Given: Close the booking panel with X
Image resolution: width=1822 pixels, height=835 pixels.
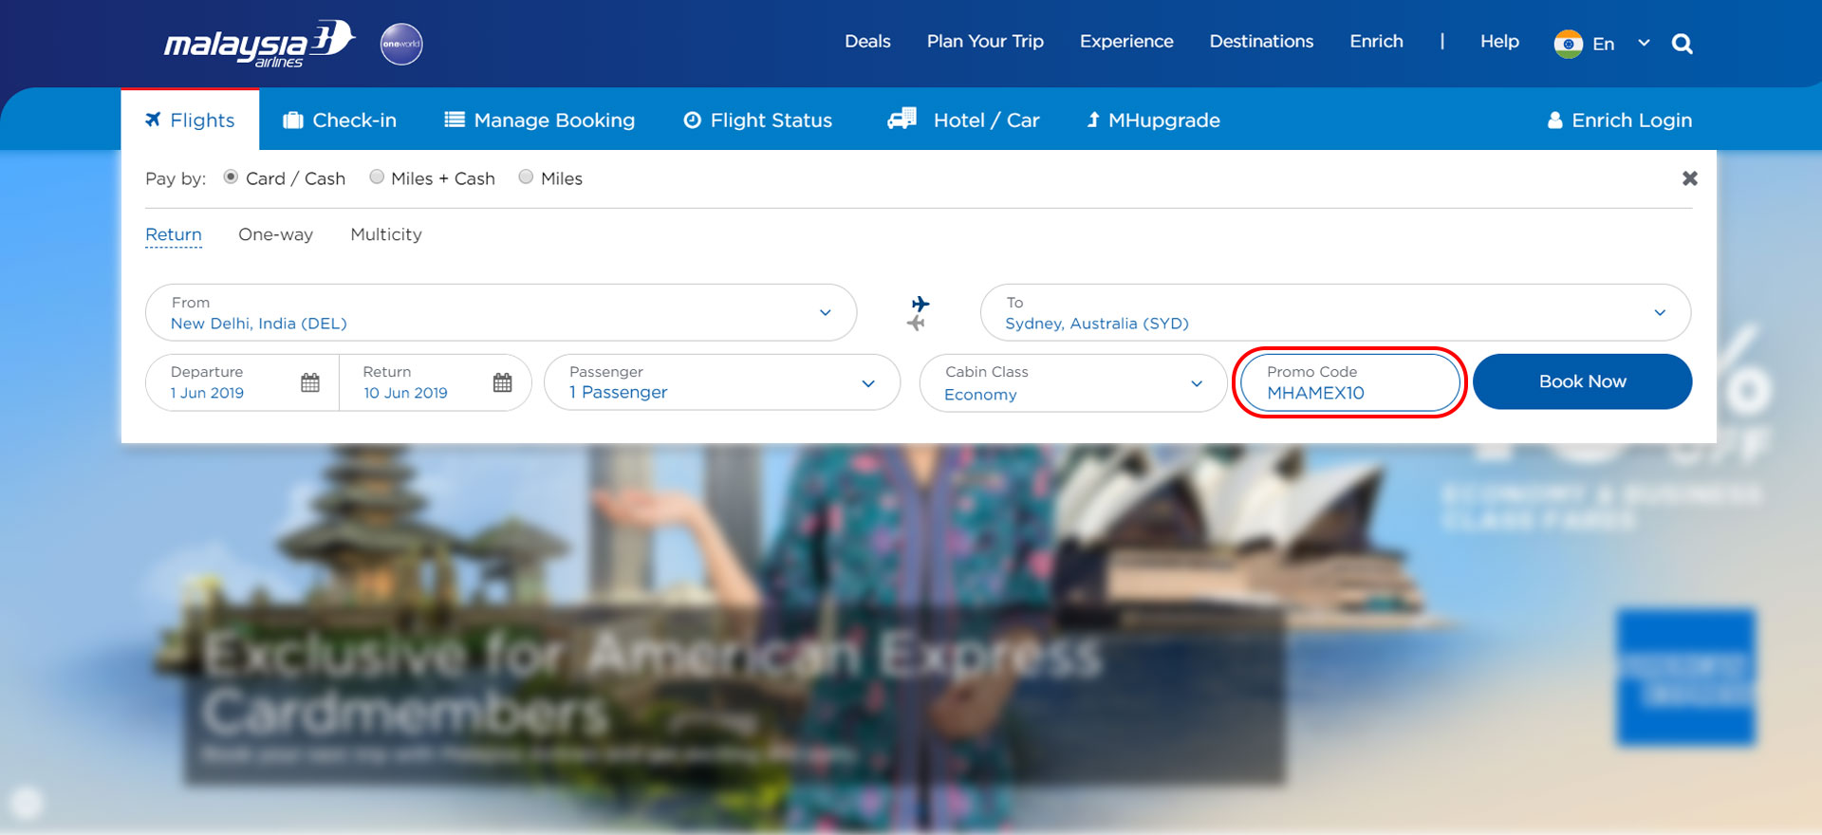Looking at the screenshot, I should pyautogui.click(x=1689, y=178).
